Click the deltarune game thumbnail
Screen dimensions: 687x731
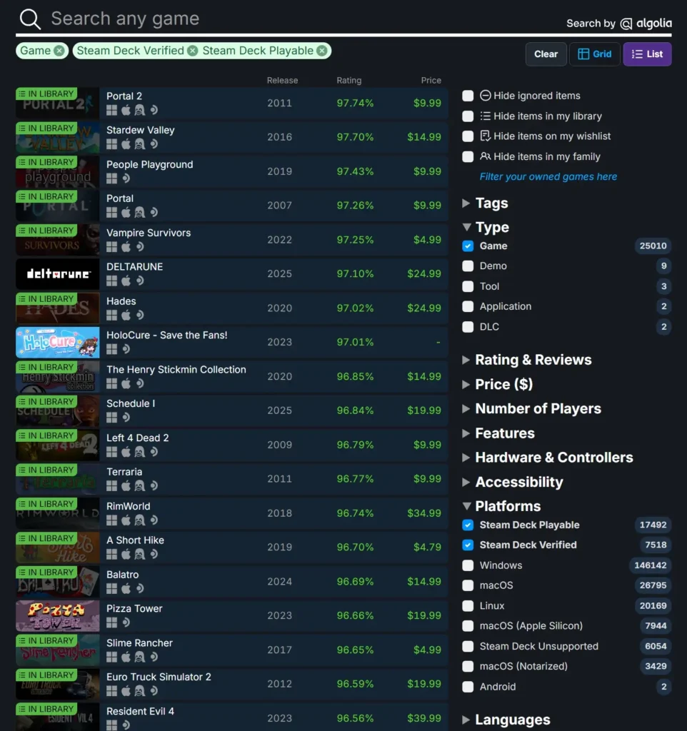pyautogui.click(x=58, y=273)
